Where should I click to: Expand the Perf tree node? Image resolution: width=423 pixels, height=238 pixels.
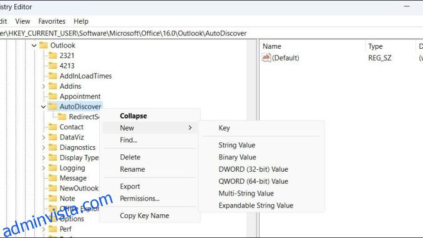(x=44, y=229)
